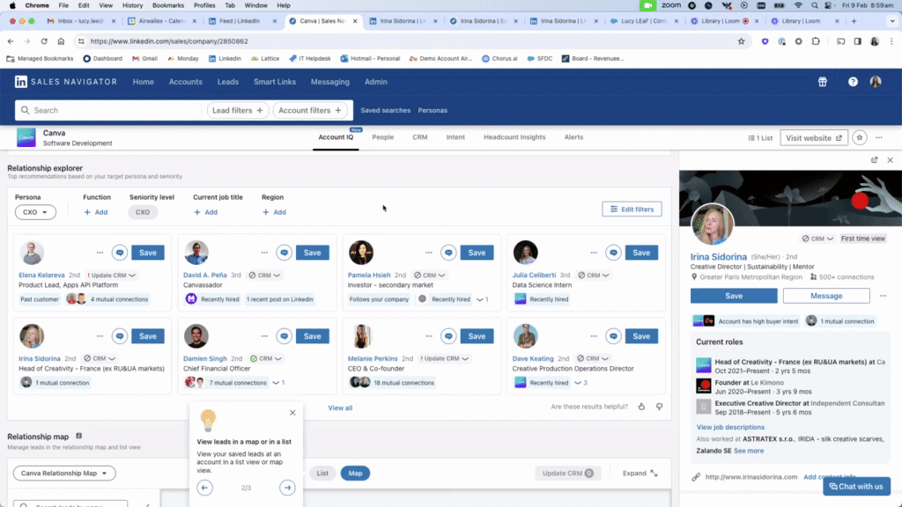
Task: Open more options for Elena Kelareva card
Action: tap(100, 253)
